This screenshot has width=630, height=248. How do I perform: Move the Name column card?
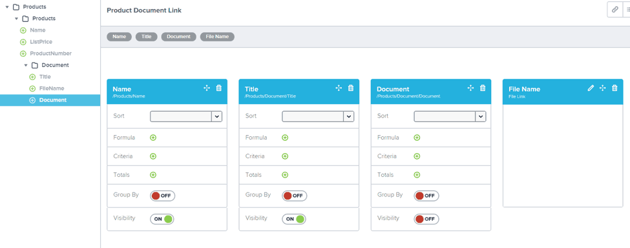(x=207, y=88)
